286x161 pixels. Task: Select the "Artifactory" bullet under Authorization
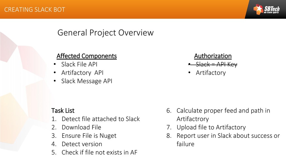coord(211,73)
